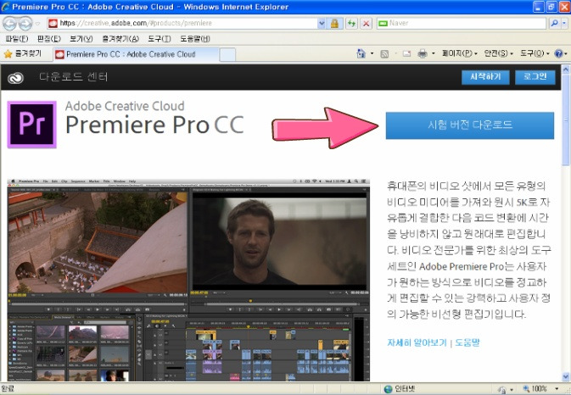Click the browser Back arrow button
Screen dimensions: 571x395
(10, 24)
